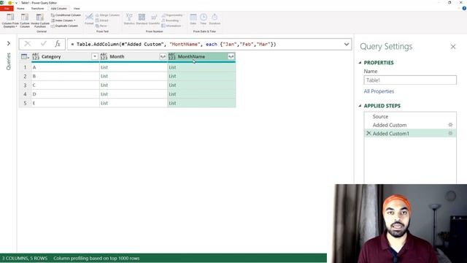Image resolution: width=467 pixels, height=263 pixels.
Task: Cancel the formula edit with X
Action: [28, 44]
